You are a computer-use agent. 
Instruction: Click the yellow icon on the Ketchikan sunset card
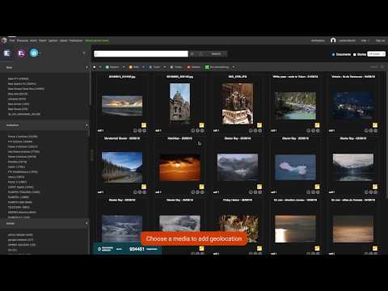pyautogui.click(x=201, y=187)
